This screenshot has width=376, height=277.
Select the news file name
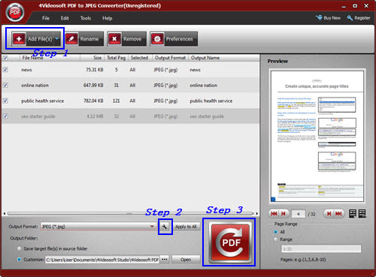click(26, 70)
